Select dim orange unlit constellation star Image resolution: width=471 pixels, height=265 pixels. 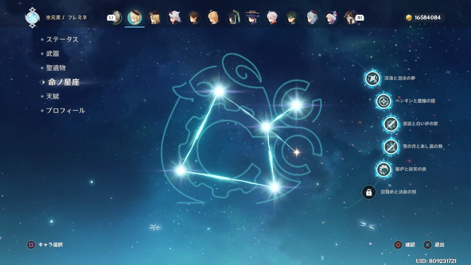point(297,152)
